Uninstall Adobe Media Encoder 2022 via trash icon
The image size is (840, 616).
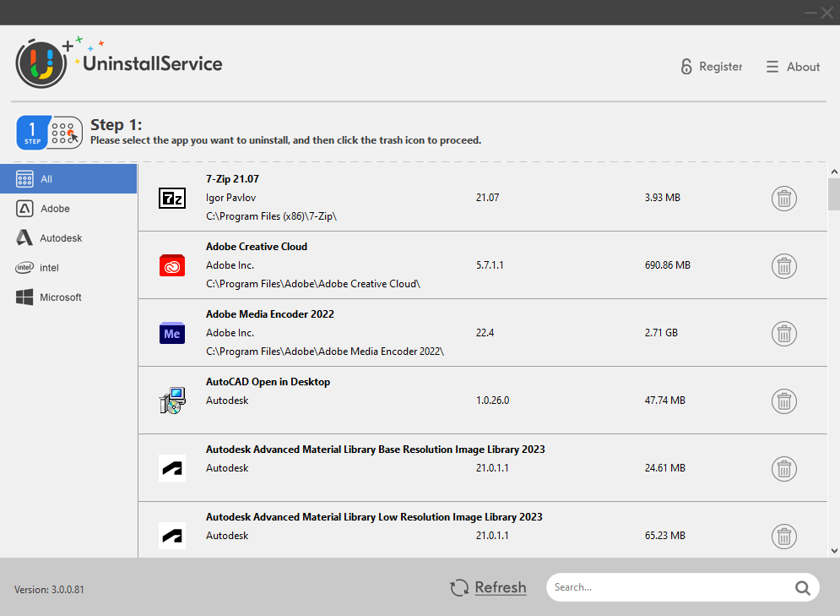[x=783, y=334]
